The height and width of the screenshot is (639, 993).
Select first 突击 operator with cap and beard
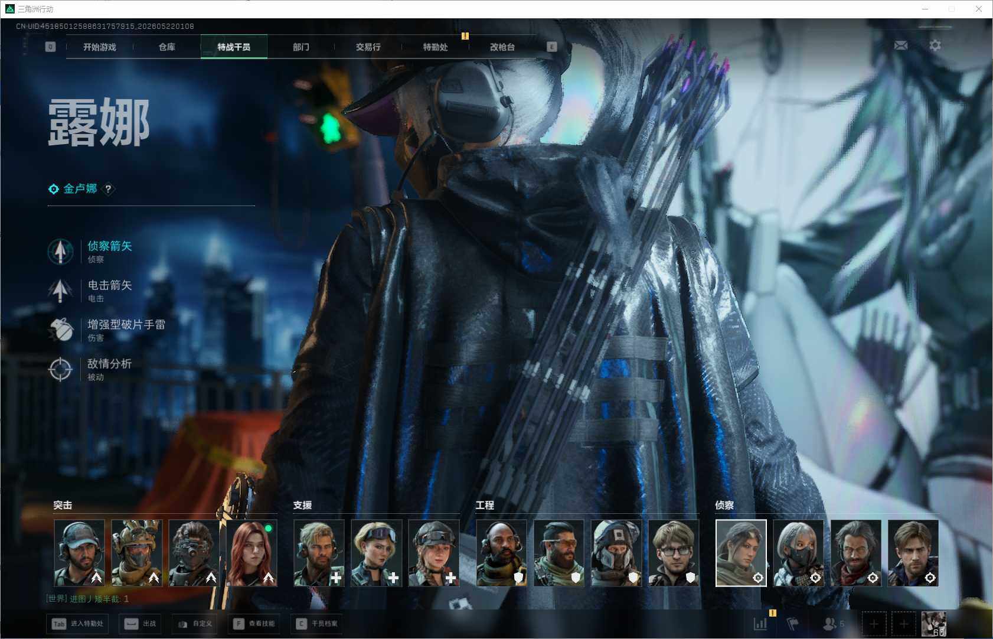(79, 553)
